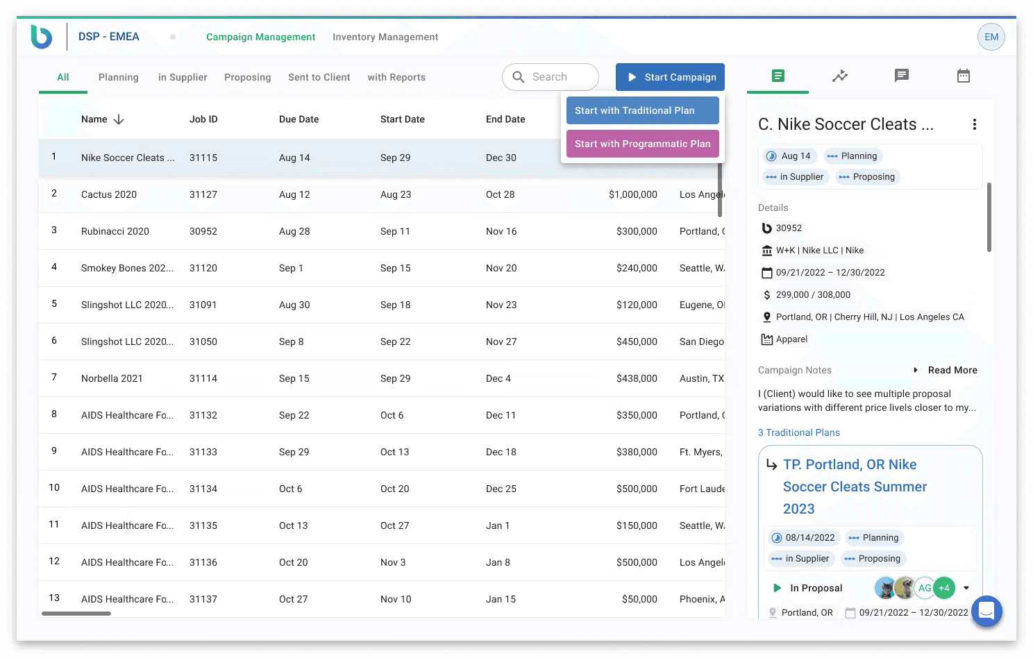Sort by the Start Date column header
1033x658 pixels.
click(x=403, y=119)
